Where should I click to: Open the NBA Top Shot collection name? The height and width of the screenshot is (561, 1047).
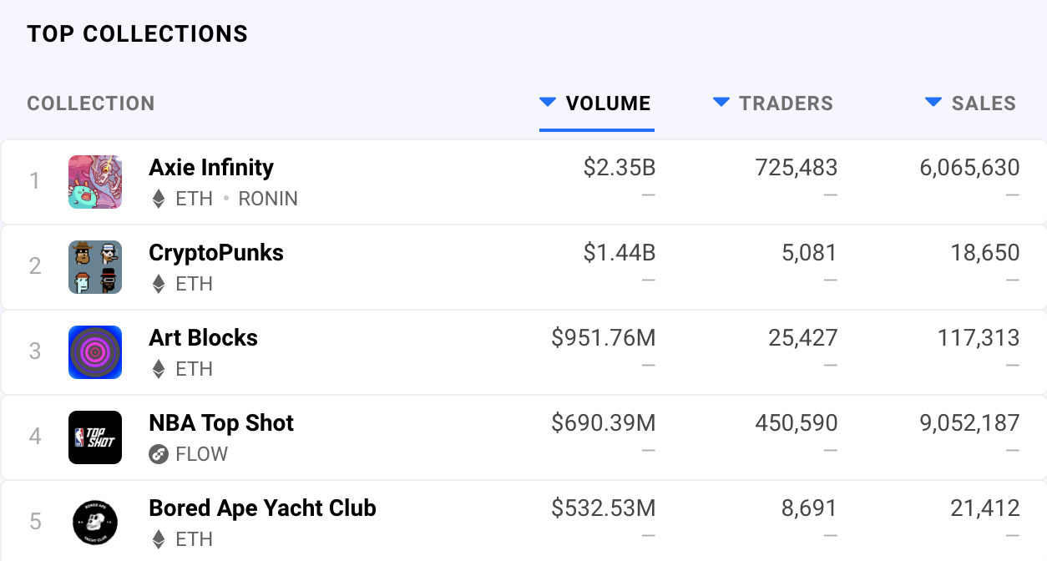click(221, 423)
